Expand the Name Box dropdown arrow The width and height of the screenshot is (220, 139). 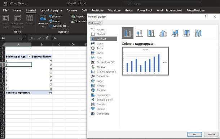coord(20,38)
